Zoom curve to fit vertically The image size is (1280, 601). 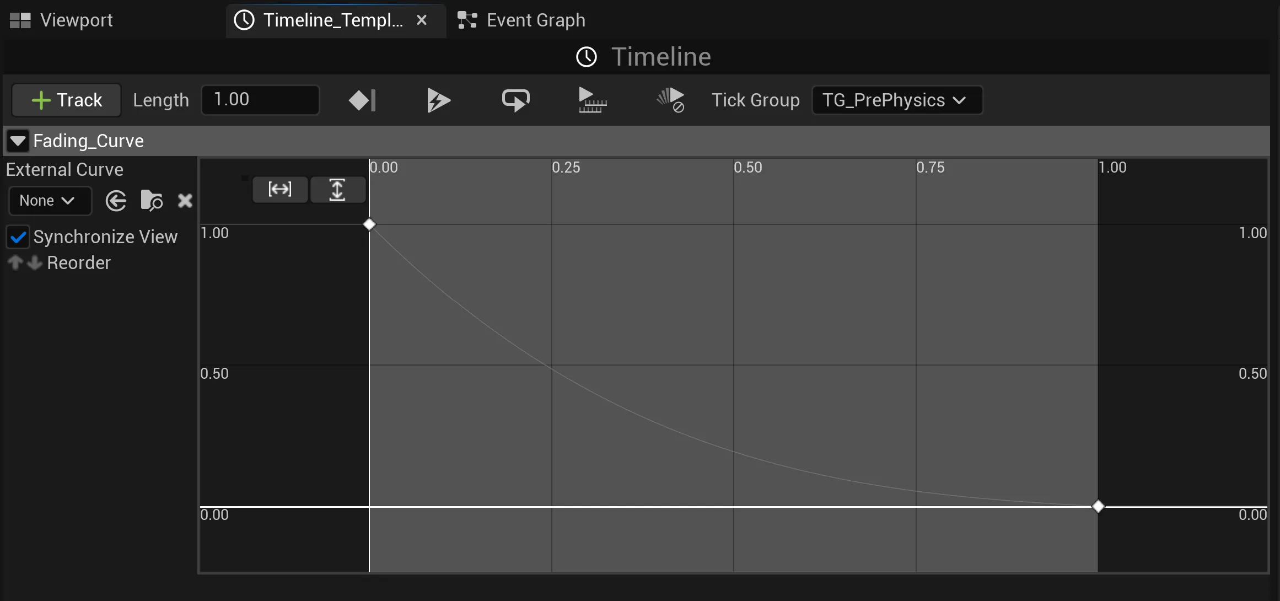pos(337,190)
